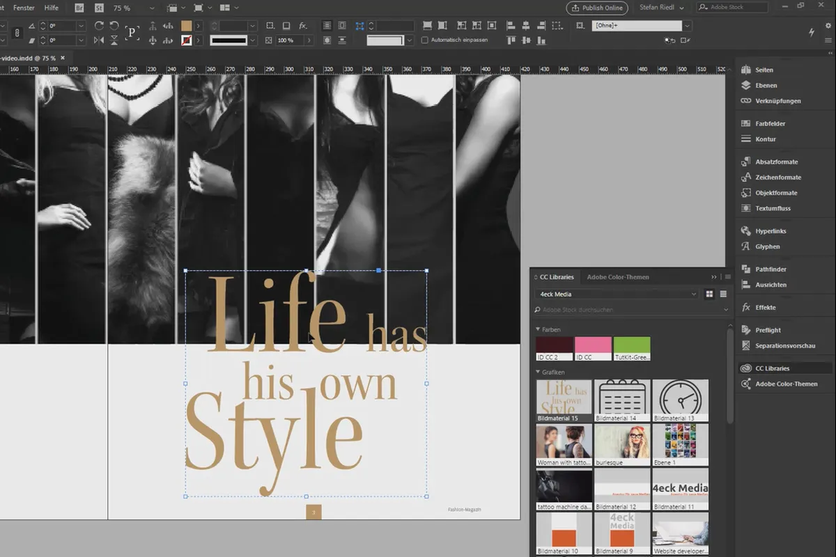Open Adobe Bridge via the Br icon
The height and width of the screenshot is (557, 836).
pos(79,8)
